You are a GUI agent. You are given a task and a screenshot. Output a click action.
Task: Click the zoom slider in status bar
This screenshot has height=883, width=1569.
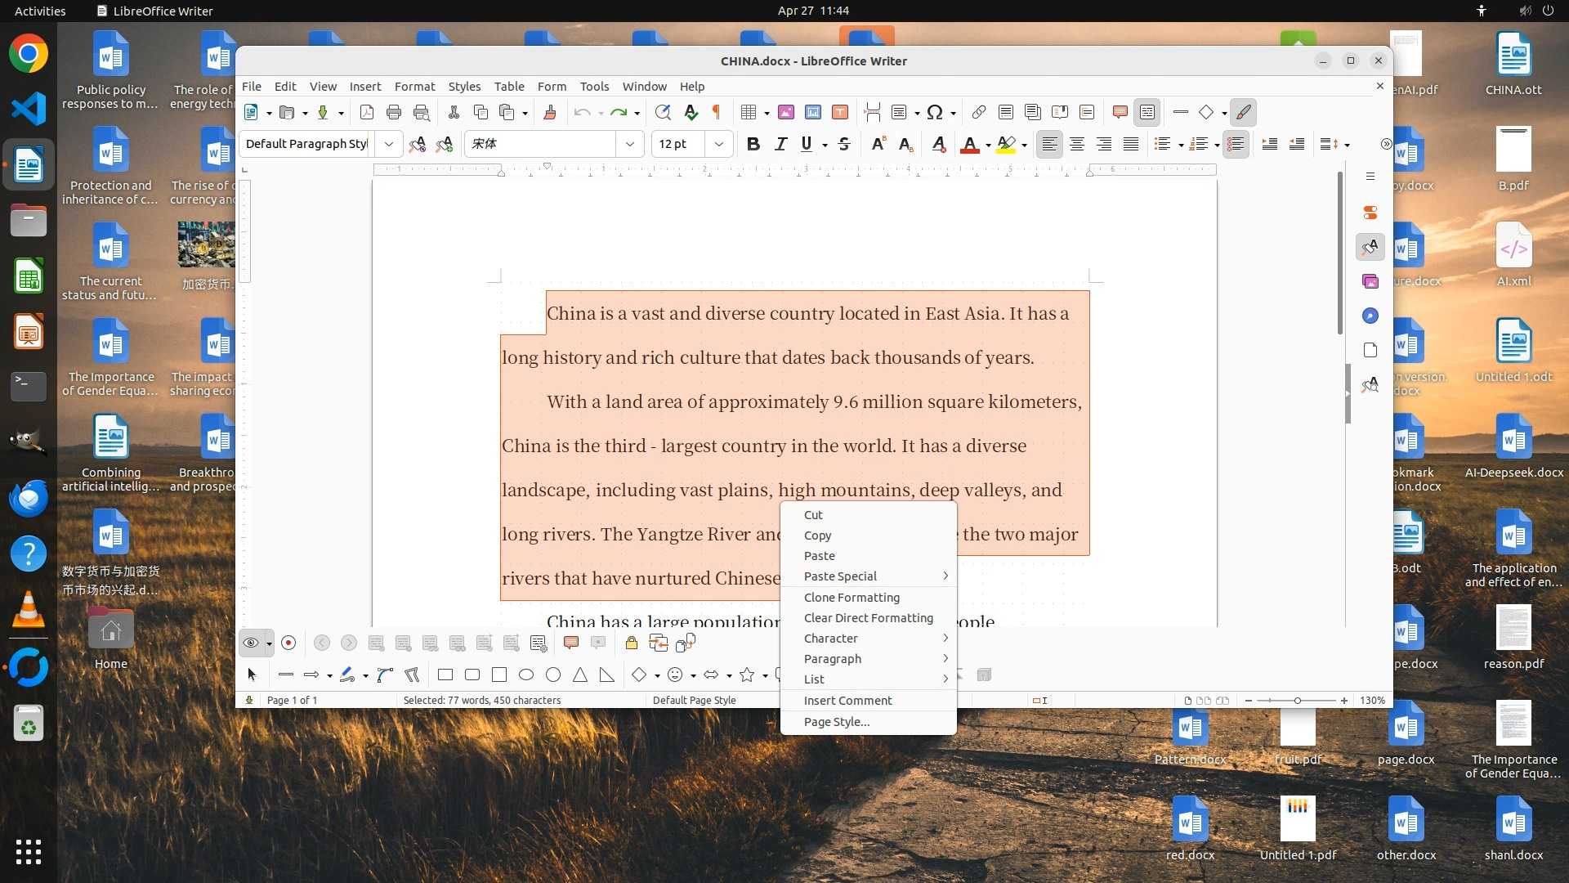(1297, 701)
